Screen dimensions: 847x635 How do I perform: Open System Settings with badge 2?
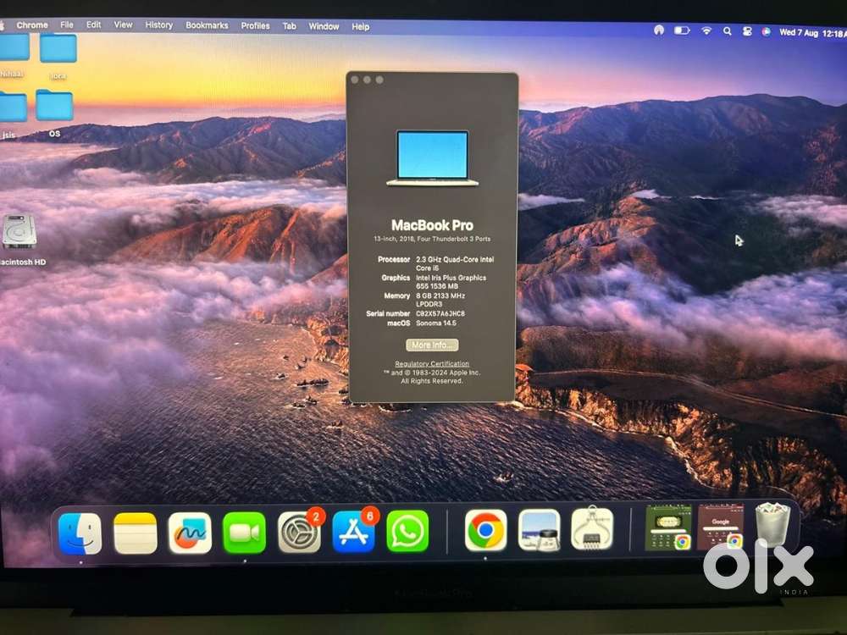coord(299,533)
